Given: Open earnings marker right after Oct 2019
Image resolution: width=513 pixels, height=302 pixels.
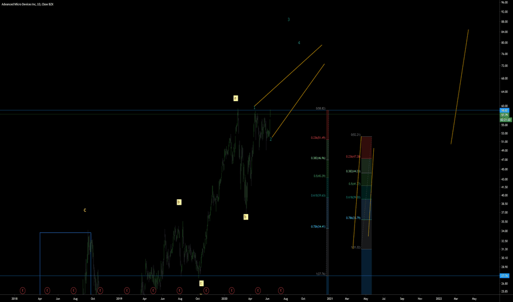Looking at the screenshot, I should tap(206, 290).
